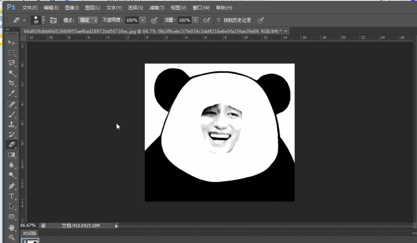Open the 时间轴 timeline panel tab

[x=30, y=234]
